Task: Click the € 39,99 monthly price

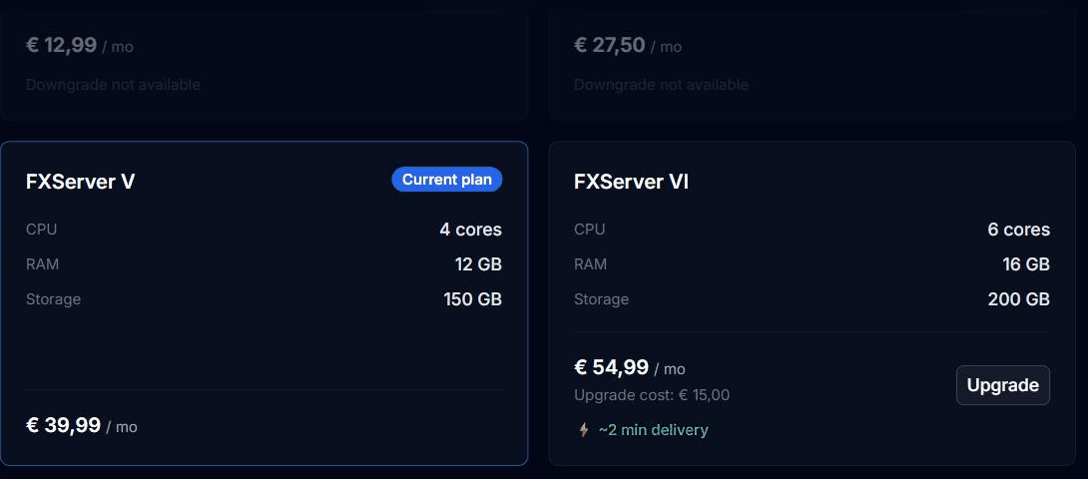Action: click(x=81, y=425)
